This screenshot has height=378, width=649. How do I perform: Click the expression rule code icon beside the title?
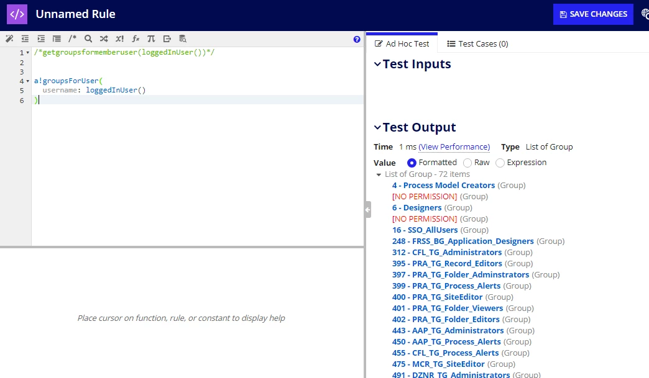click(x=17, y=14)
